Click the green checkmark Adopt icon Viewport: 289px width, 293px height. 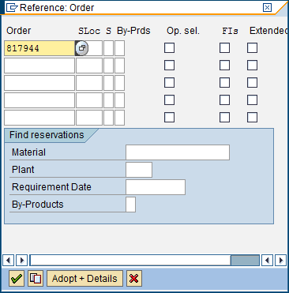[17, 278]
